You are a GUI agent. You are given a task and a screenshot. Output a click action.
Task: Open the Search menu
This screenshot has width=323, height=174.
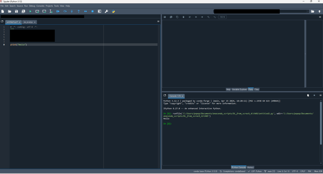13,6
